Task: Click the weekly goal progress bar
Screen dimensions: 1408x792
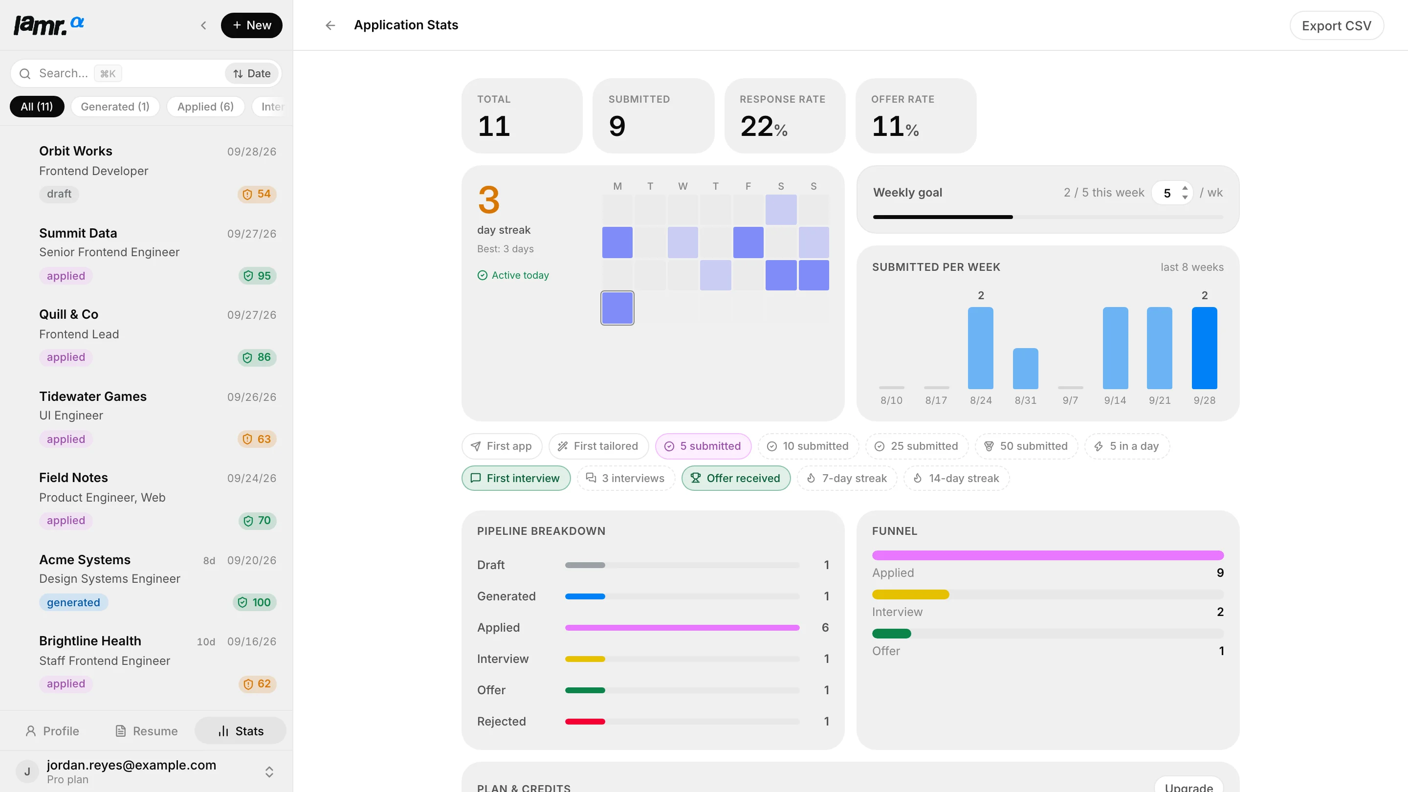Action: 1048,217
